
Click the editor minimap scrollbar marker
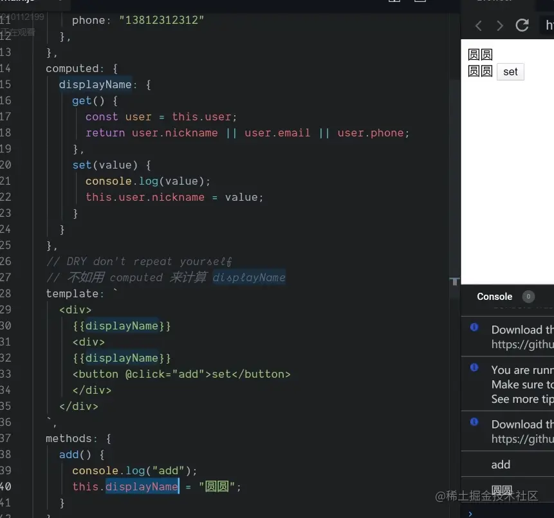point(454,281)
